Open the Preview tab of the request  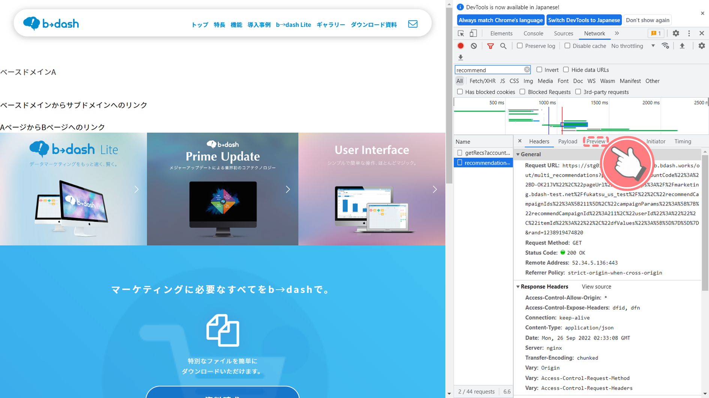(x=595, y=141)
